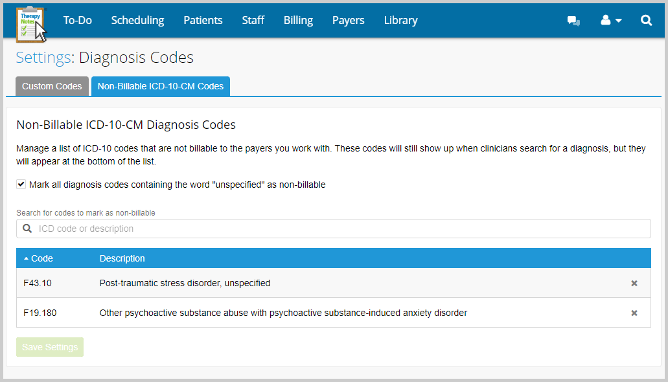
Task: Open the Patients page
Action: coord(203,21)
